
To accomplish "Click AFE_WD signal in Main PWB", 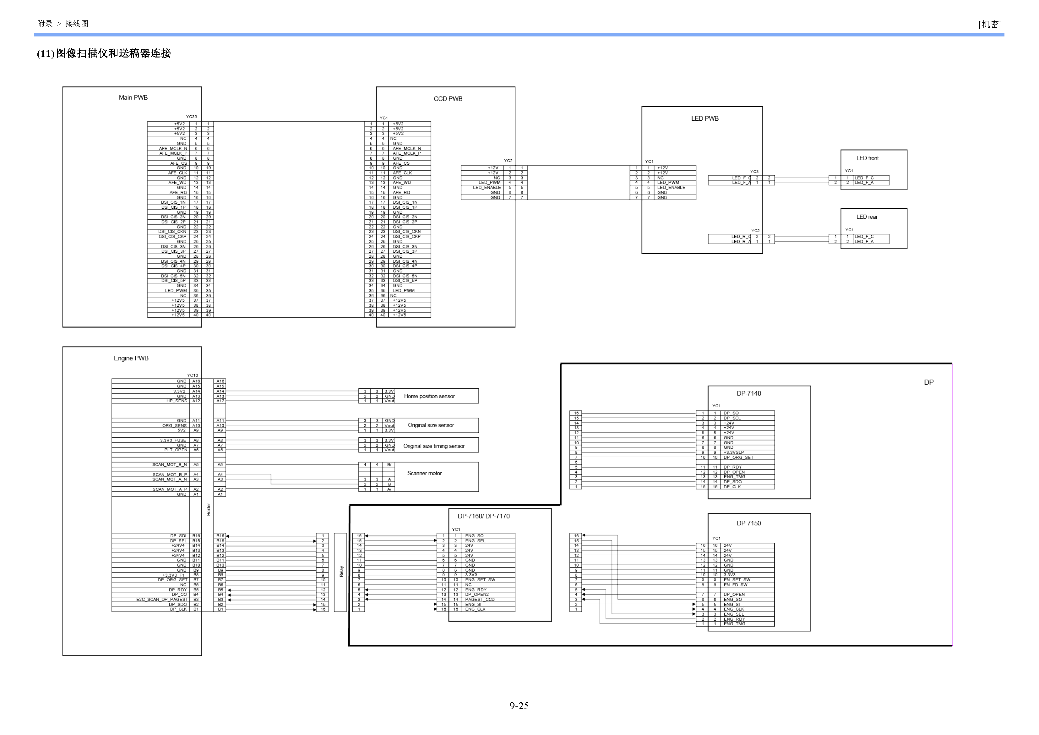I will pos(177,183).
